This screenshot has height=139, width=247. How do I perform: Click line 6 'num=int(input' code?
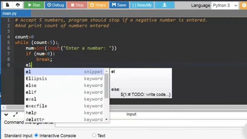[x=71, y=48]
